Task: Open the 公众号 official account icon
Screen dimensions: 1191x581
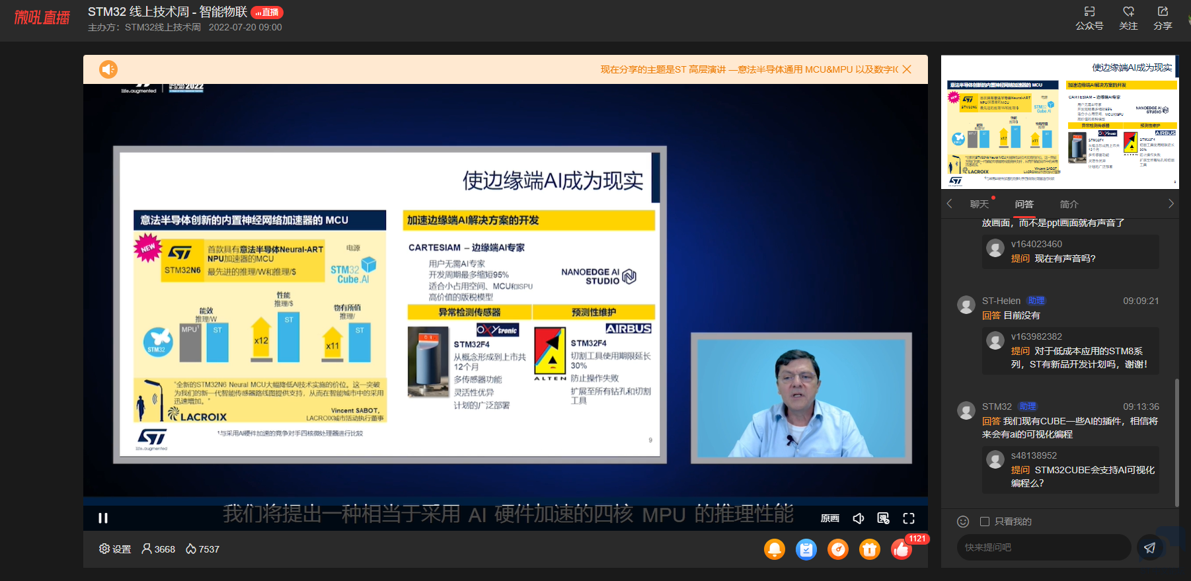Action: pos(1089,19)
